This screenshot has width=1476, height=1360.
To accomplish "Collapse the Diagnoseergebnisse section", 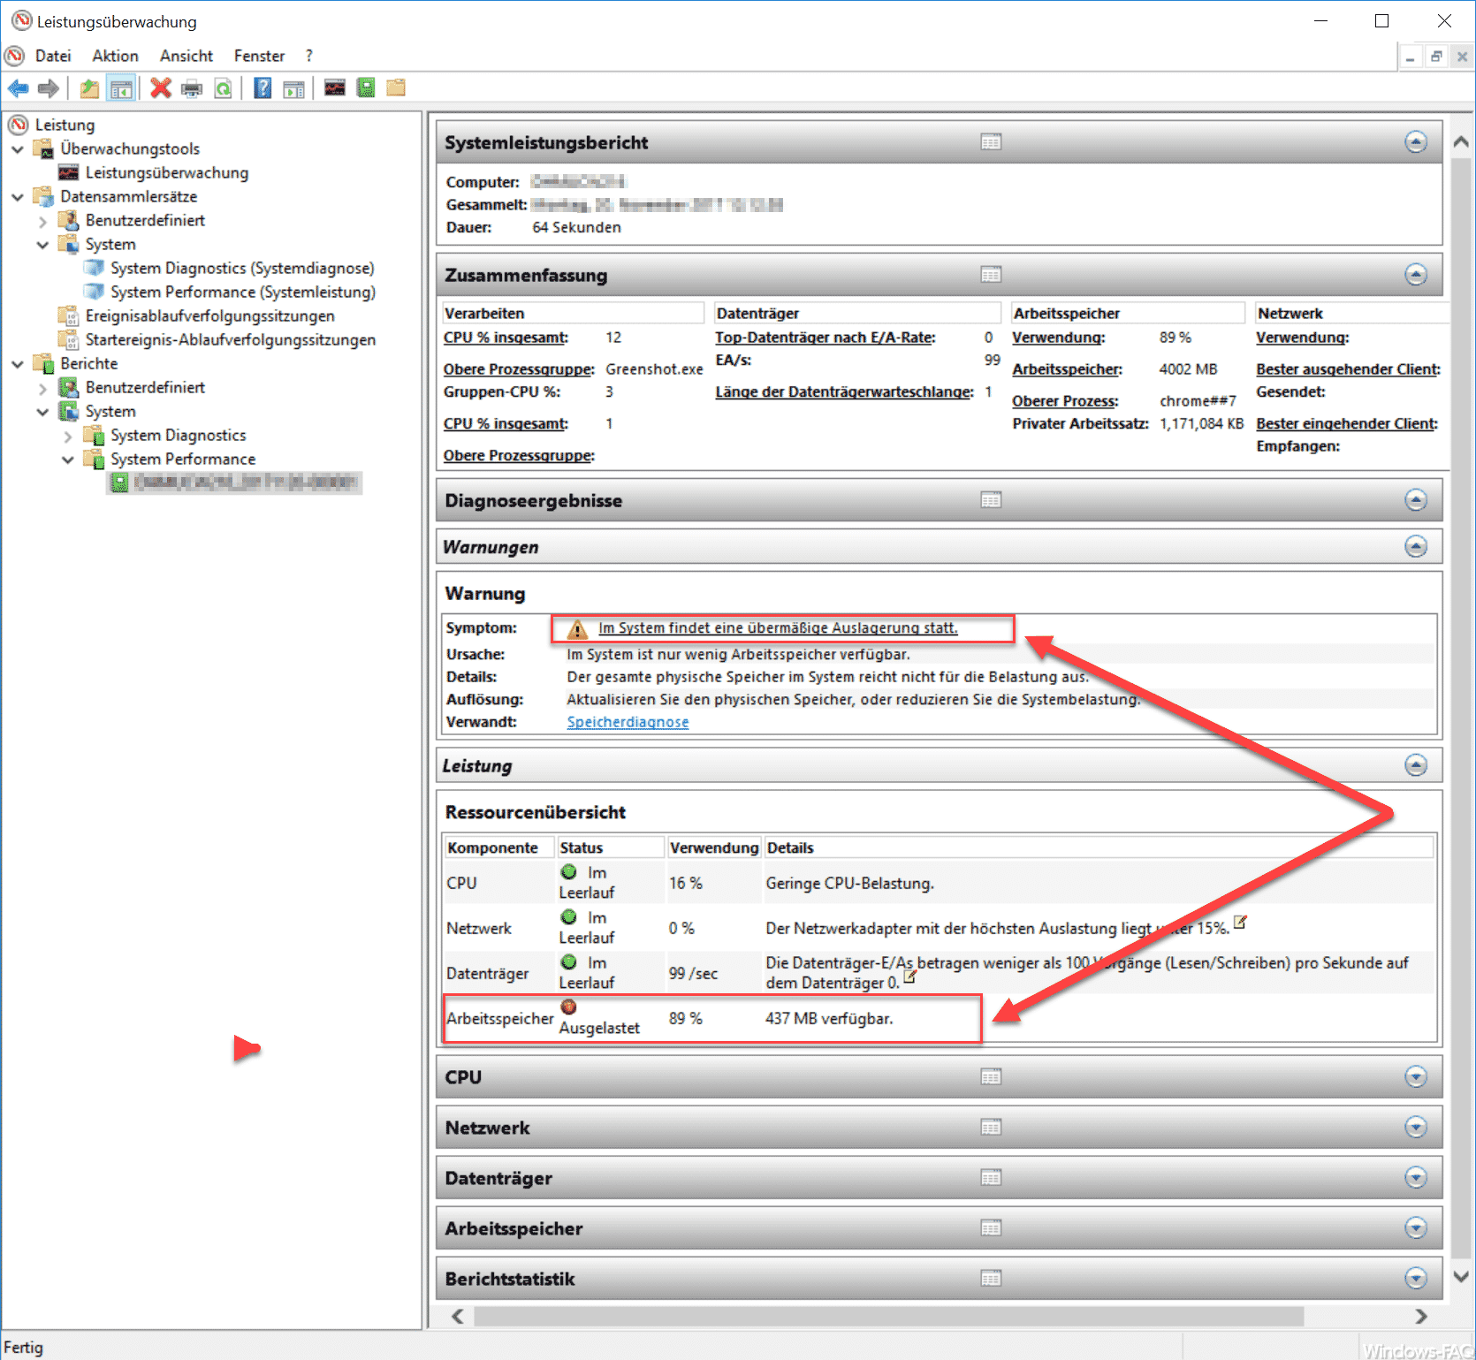I will (x=1416, y=500).
